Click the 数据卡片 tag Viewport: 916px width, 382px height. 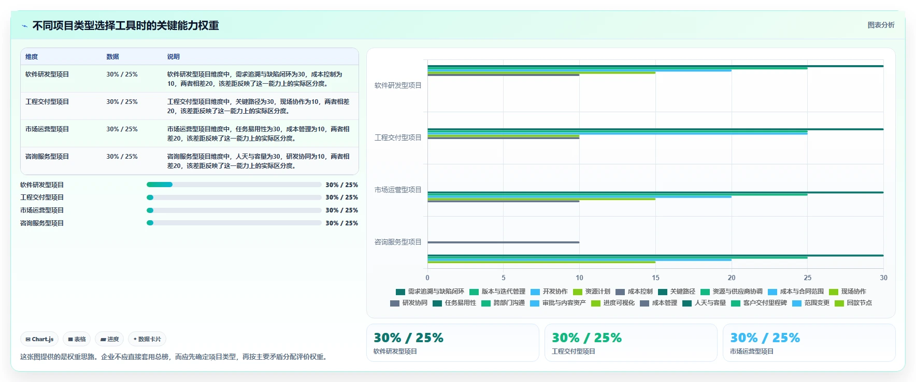(x=147, y=339)
